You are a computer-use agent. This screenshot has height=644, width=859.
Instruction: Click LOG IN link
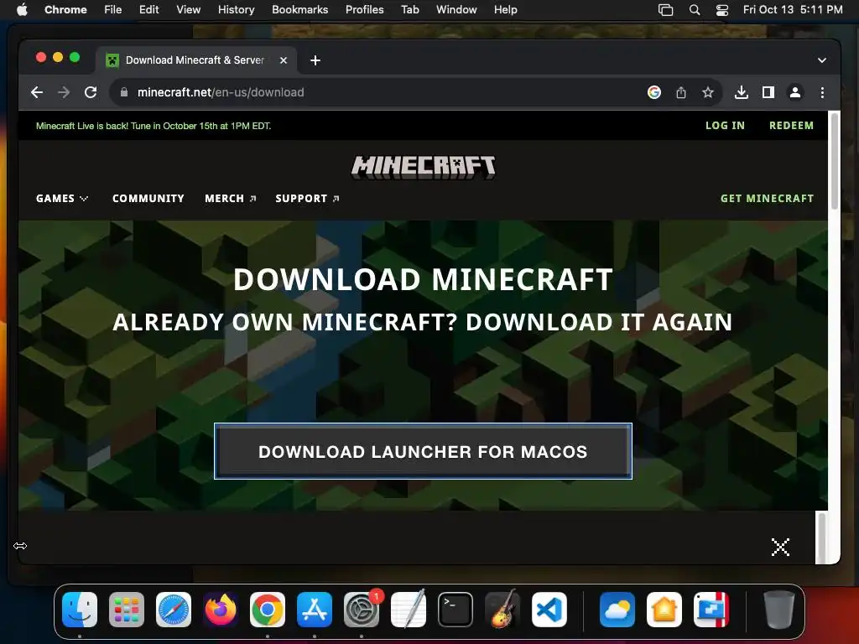[725, 126]
